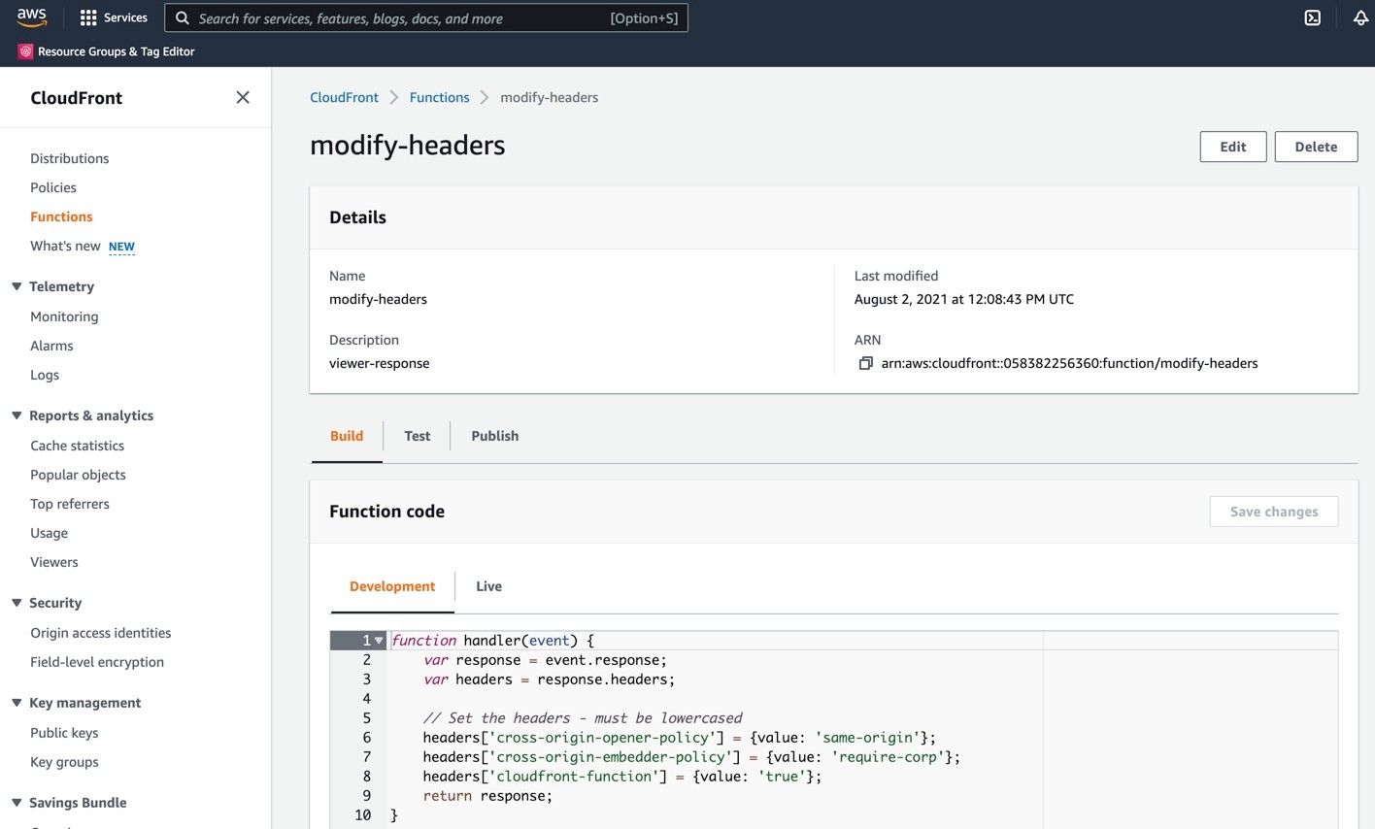Open the CloudShell terminal icon
Image resolution: width=1375 pixels, height=829 pixels.
click(1313, 17)
